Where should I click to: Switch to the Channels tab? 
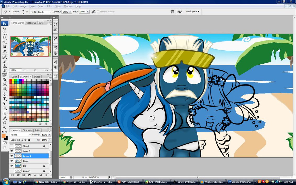pos(27,130)
